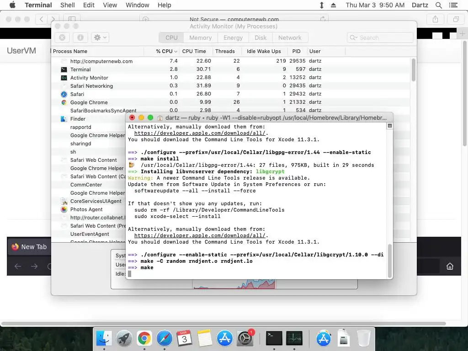Click Safari's forward navigation arrow
Image resolution: width=468 pixels, height=351 pixels.
point(53,19)
